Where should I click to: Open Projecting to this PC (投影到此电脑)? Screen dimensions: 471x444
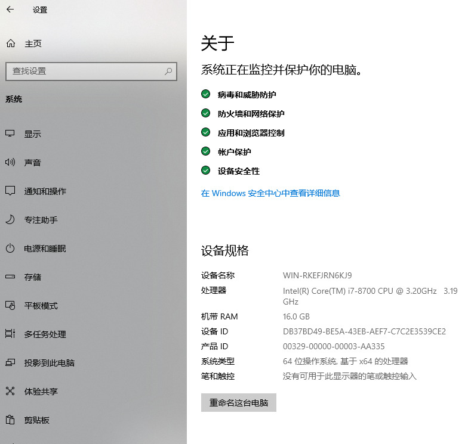click(x=49, y=363)
